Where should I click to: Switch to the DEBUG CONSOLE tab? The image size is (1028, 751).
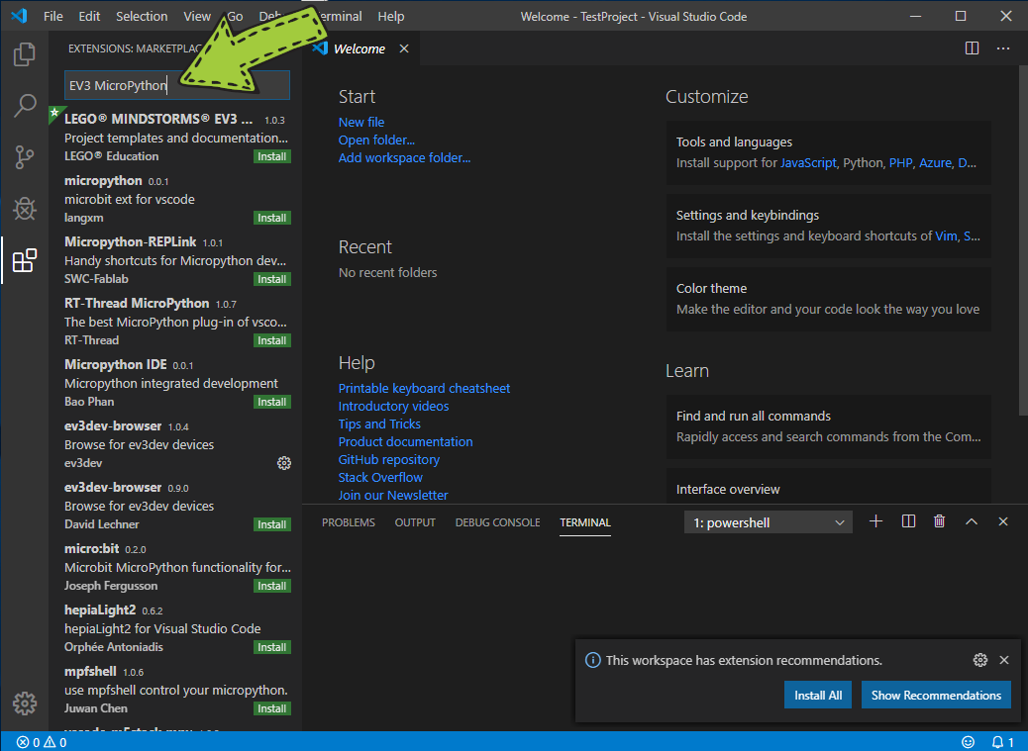(x=497, y=522)
